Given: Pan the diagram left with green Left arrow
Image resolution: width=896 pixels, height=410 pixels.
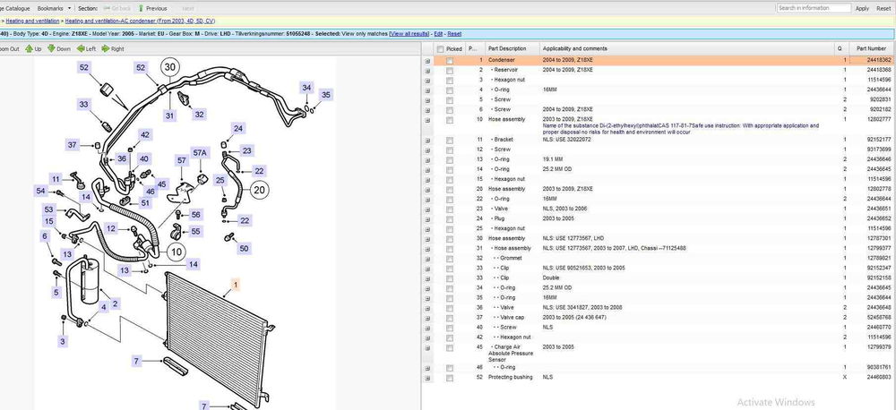Looking at the screenshot, I should tap(86, 48).
